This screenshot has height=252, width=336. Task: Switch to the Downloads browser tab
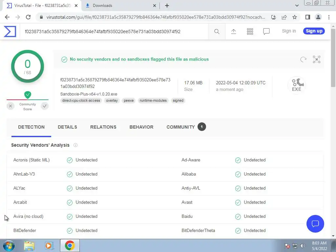pos(120,6)
